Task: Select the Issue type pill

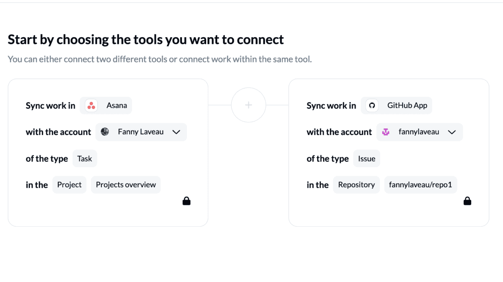Action: (x=366, y=158)
